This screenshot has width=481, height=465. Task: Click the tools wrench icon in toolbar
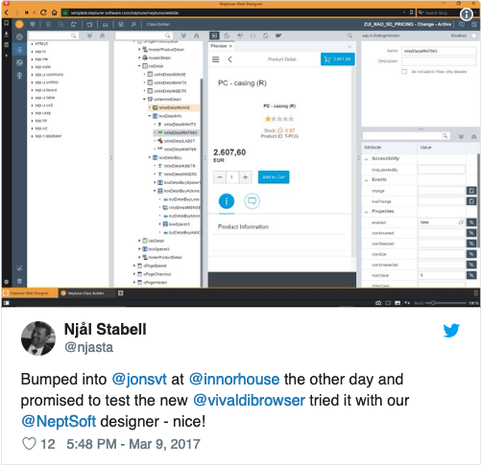[x=133, y=24]
